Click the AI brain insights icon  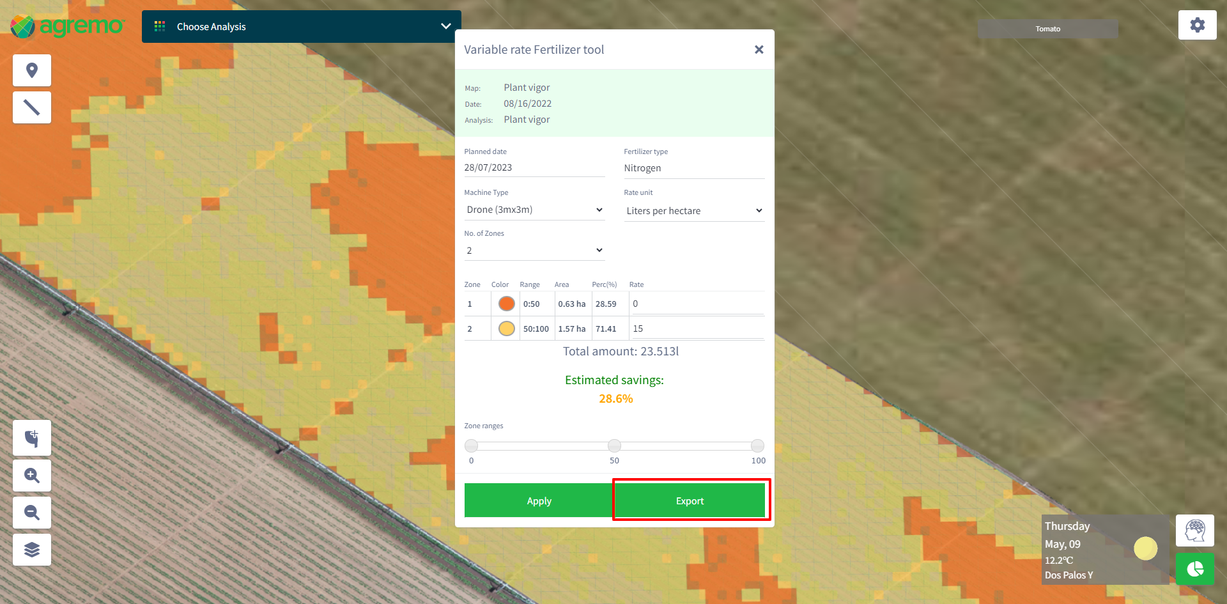(x=1194, y=530)
